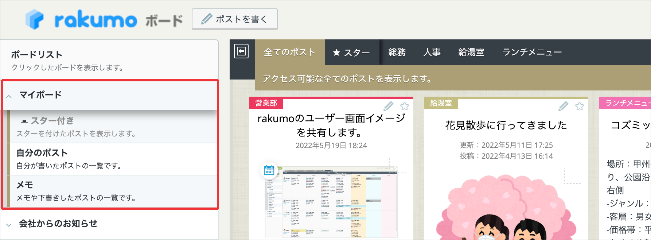Screen dimensions: 651x240
Task: Click the rakumo cube logo icon
Action: [35, 19]
